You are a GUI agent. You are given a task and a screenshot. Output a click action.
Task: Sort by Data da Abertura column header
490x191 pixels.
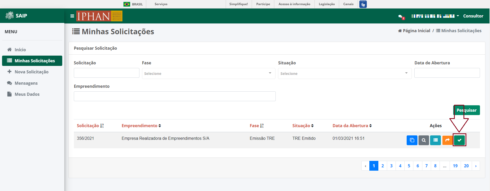(x=352, y=126)
